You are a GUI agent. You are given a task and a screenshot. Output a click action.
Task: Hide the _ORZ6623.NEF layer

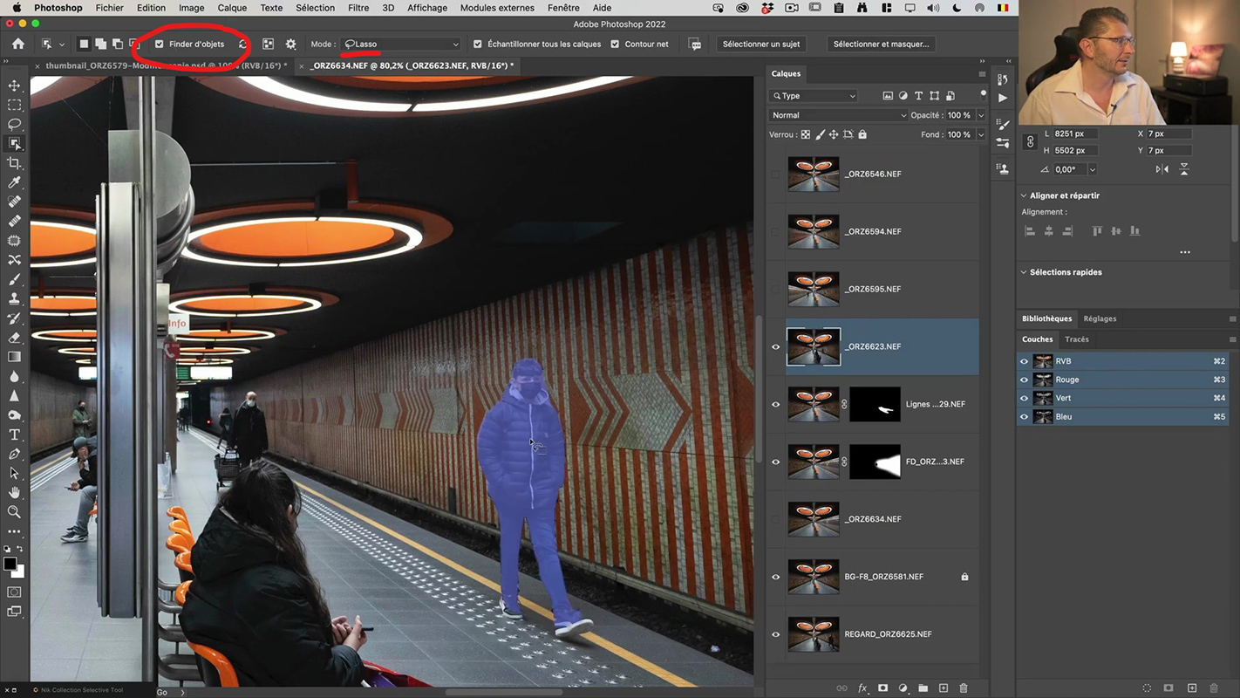775,346
